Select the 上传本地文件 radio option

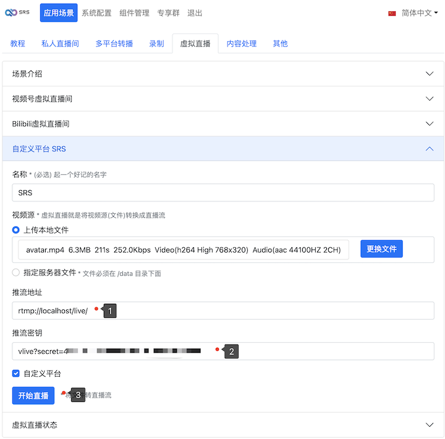[16, 230]
